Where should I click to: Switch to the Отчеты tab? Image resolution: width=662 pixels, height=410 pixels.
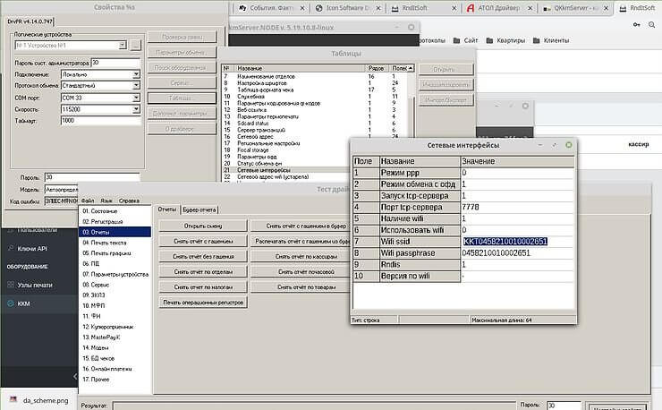tap(167, 209)
